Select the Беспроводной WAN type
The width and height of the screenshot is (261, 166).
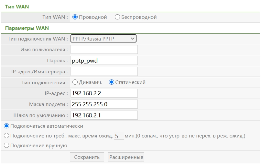(x=117, y=17)
